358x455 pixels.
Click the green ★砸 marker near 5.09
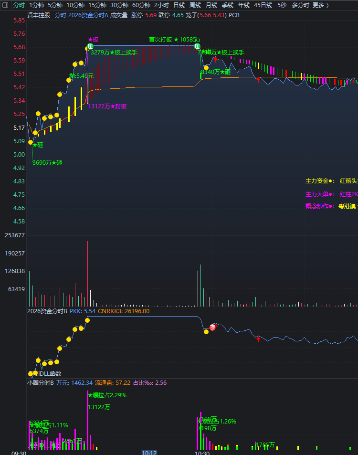[x=37, y=145]
